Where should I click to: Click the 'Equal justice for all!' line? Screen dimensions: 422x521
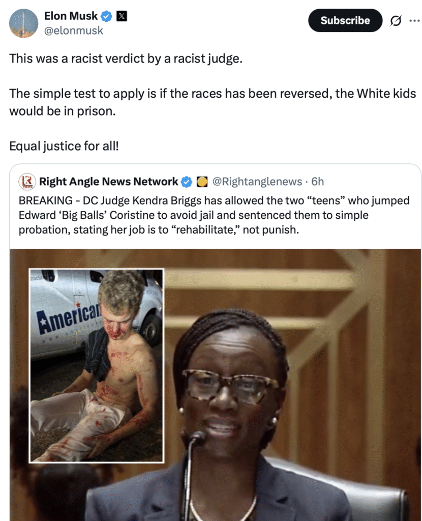pos(64,146)
